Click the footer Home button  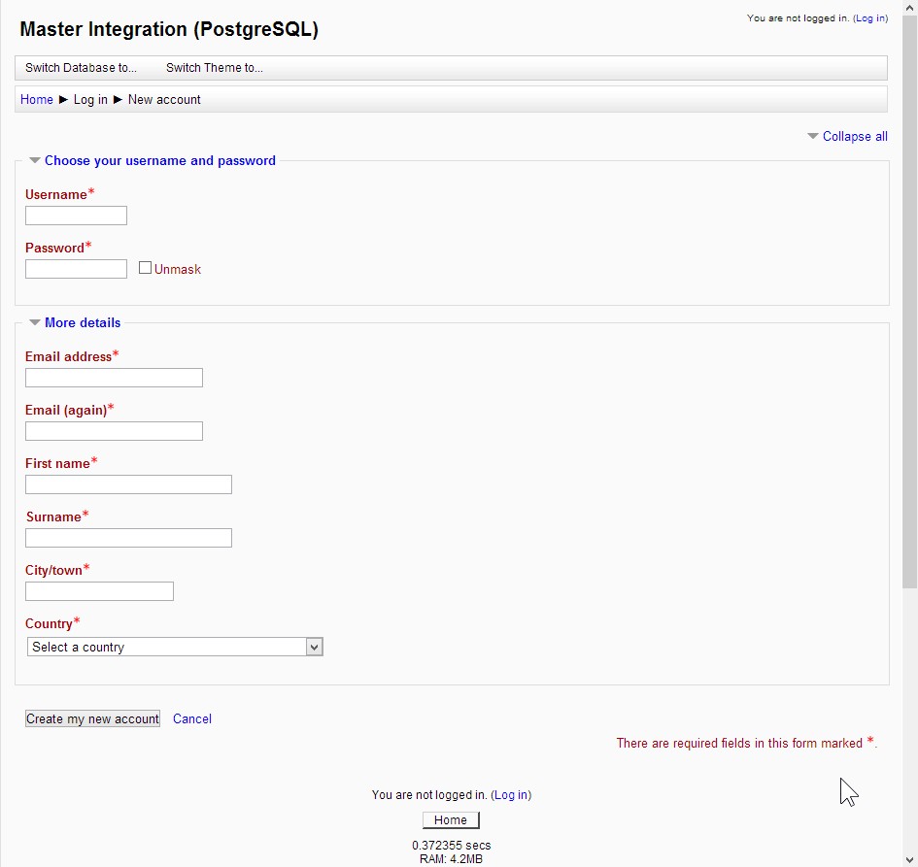[451, 820]
